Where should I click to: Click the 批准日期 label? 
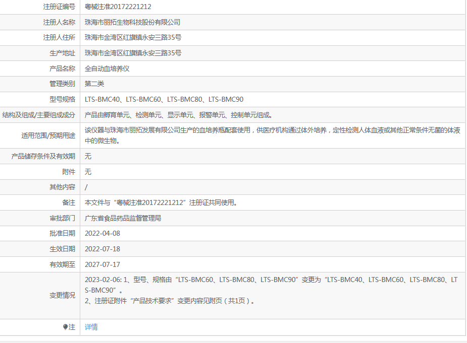coord(62,234)
